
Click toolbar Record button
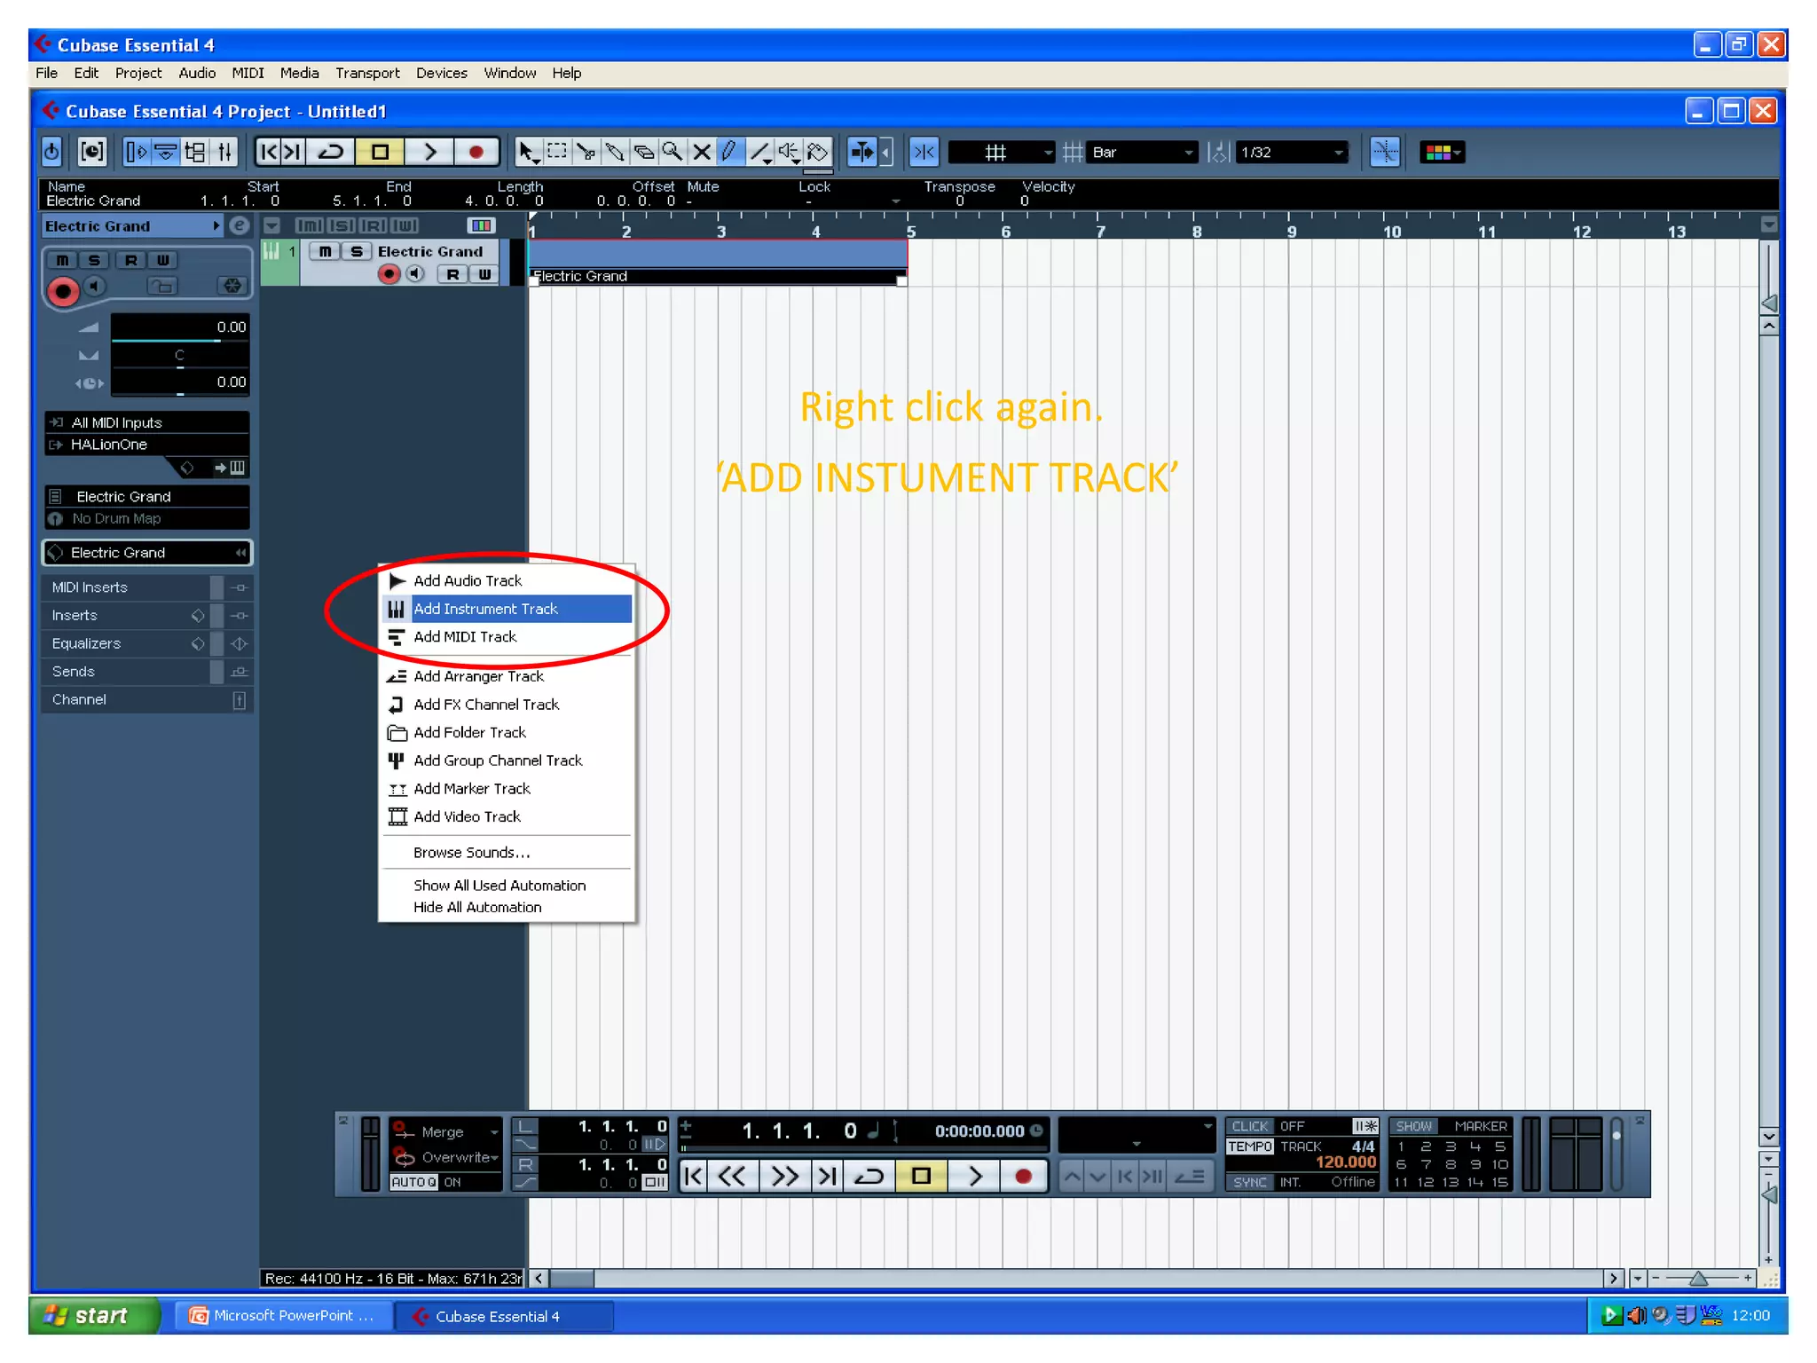tap(476, 153)
